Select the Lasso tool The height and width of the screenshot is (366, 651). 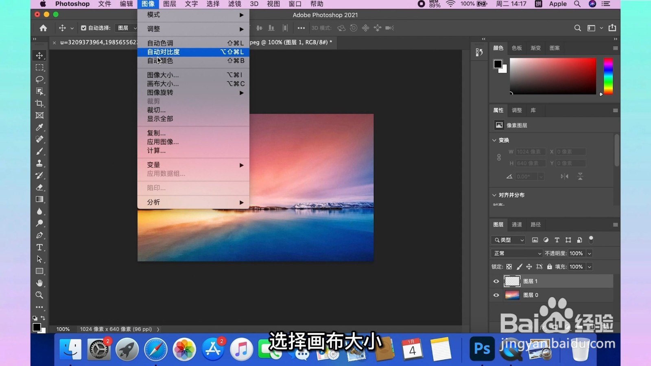click(39, 80)
